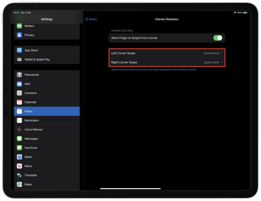The height and width of the screenshot is (201, 261).
Task: Disable Allow Finger to Swipe From Corner
Action: pos(218,38)
